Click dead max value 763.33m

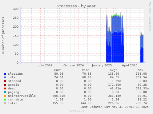(x=142, y=88)
